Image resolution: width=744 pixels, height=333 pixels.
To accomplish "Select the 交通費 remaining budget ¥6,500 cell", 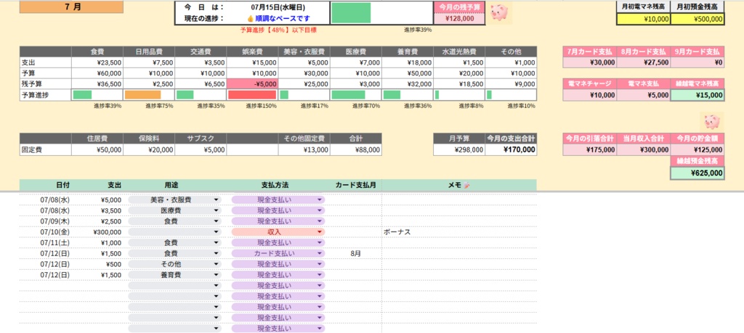I will point(201,83).
